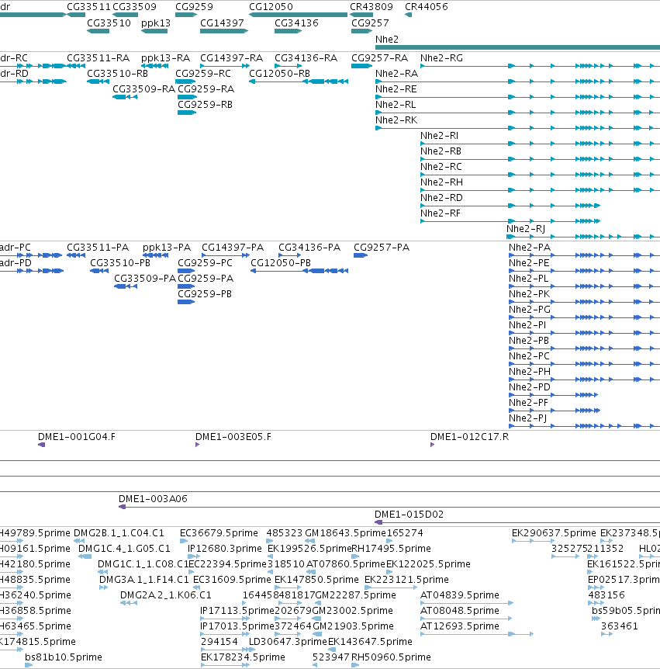Click the Nhe2-RA transcript label
660x669 pixels.
396,74
